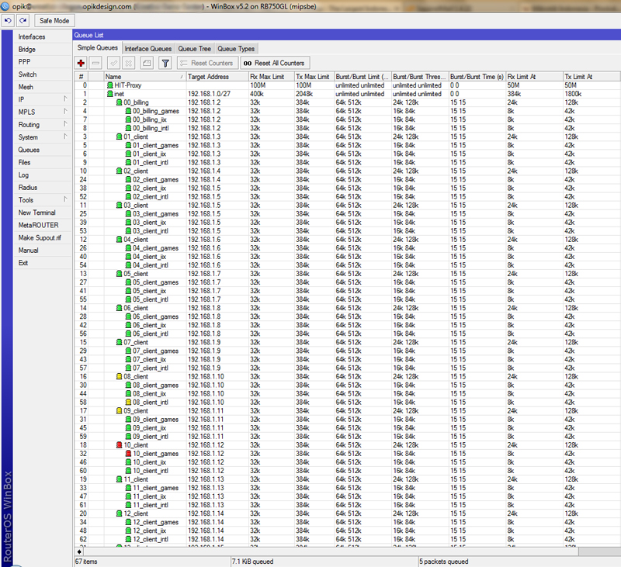Select the HIT-Proxy queue entry
This screenshot has height=567, width=621.
(x=129, y=85)
